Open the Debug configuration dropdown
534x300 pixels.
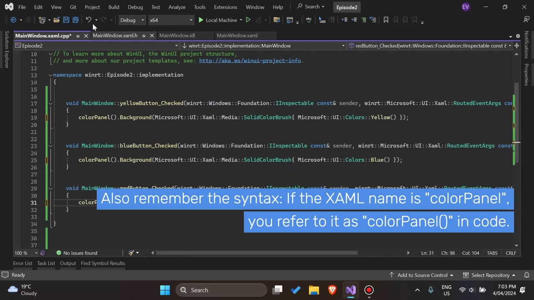(x=132, y=20)
